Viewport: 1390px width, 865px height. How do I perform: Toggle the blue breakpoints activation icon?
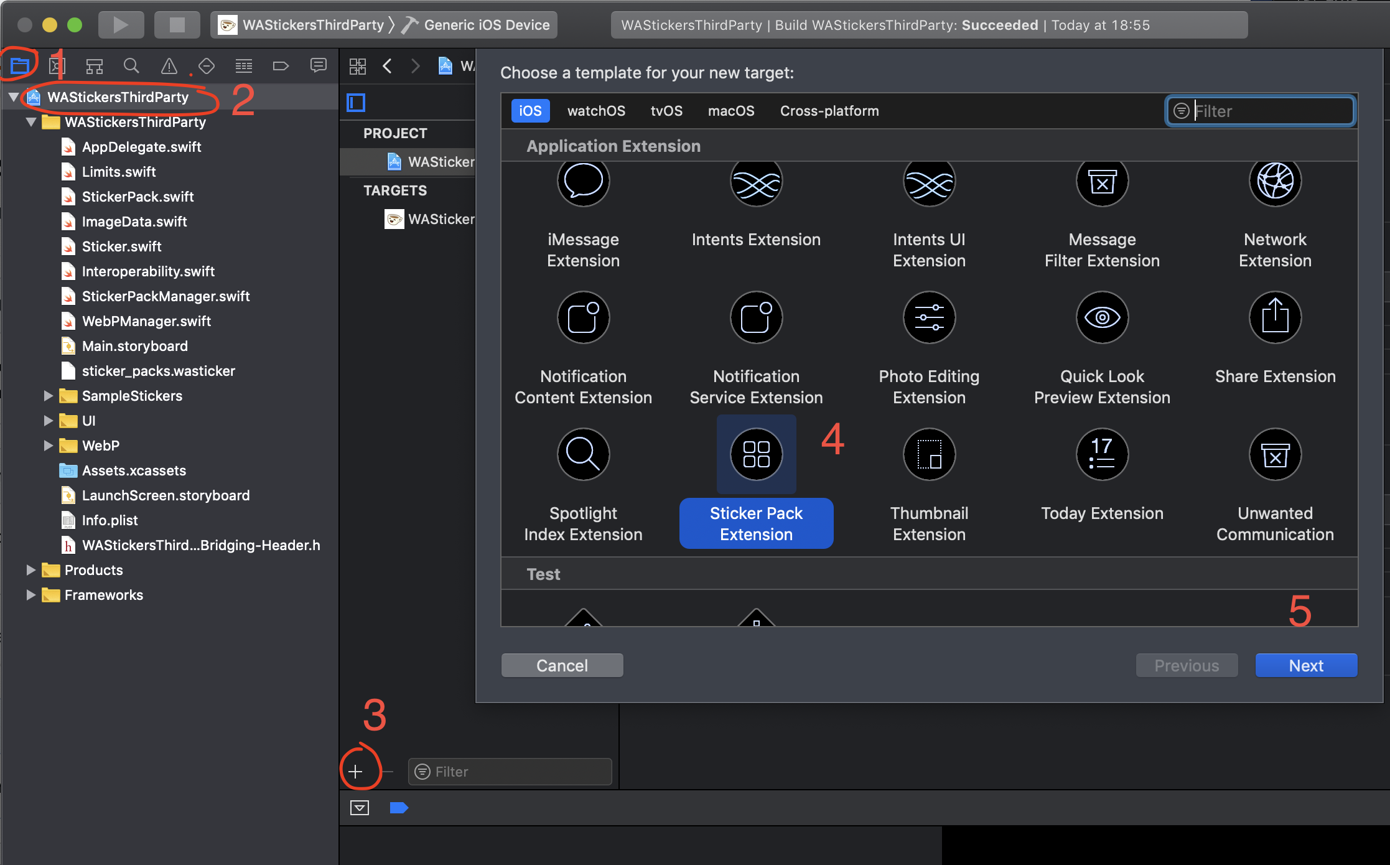coord(398,808)
